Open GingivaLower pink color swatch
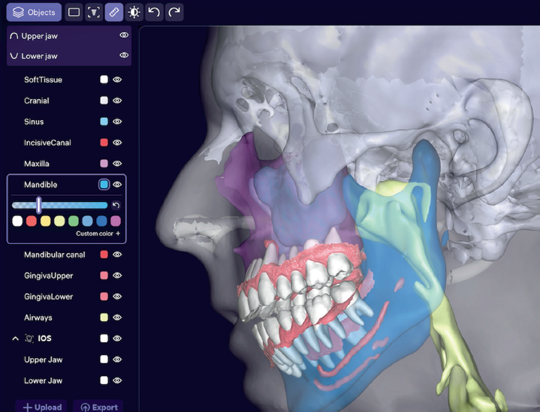Image resolution: width=540 pixels, height=412 pixels. click(104, 296)
